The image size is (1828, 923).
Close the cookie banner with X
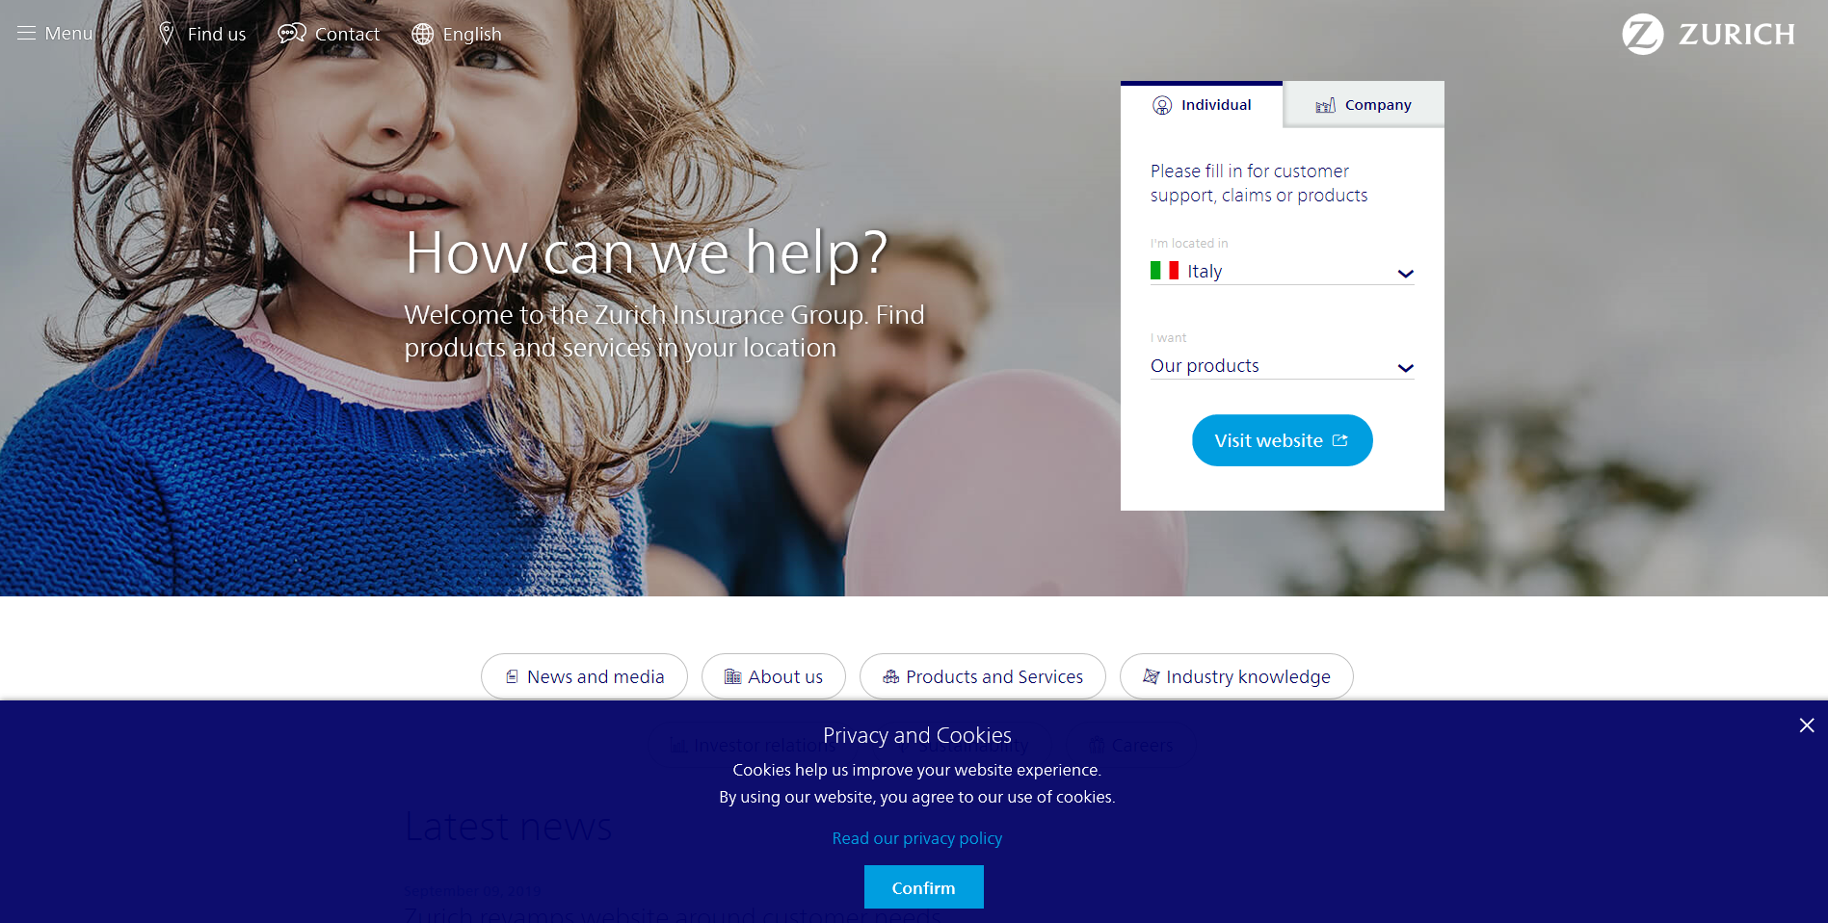pos(1807,725)
